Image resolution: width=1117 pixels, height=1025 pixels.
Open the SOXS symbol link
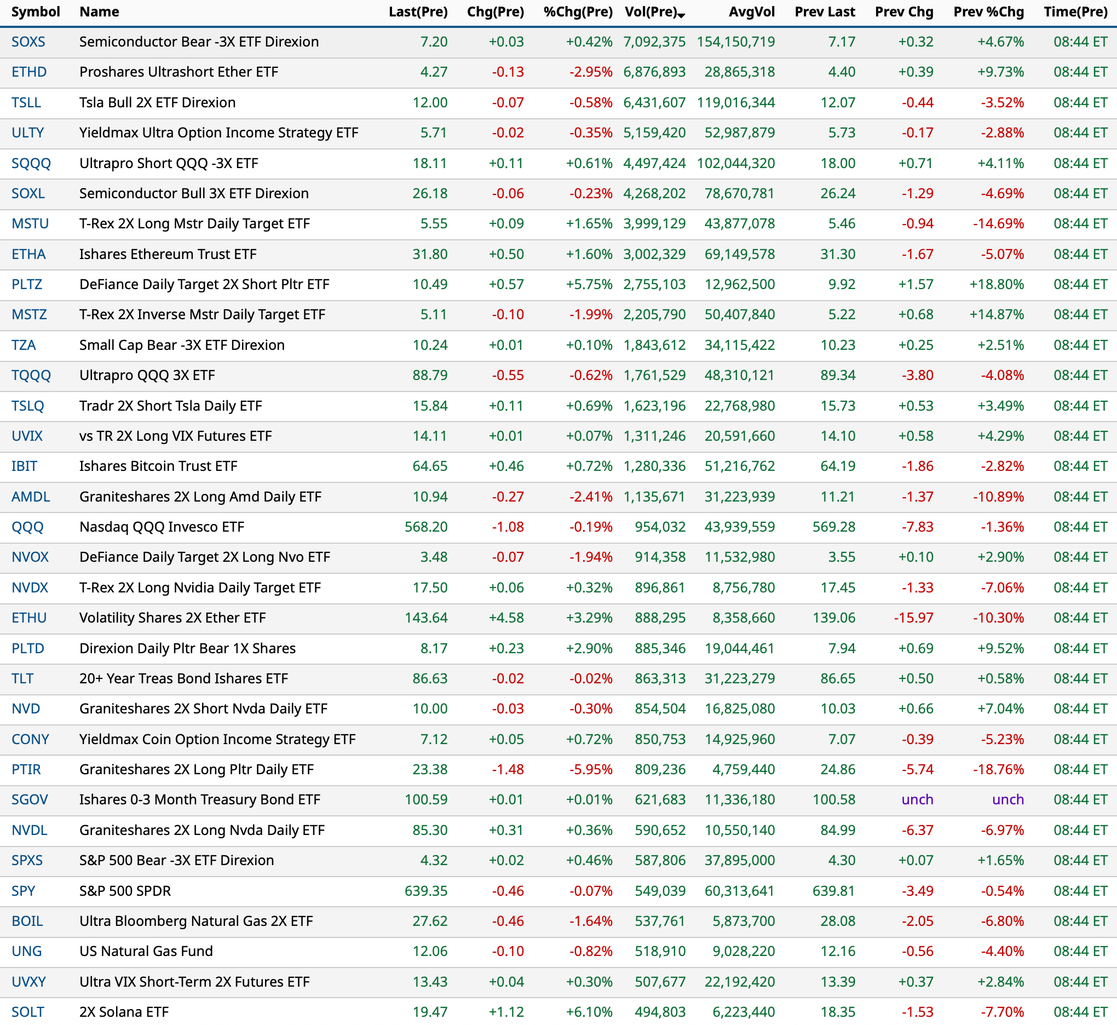click(28, 42)
